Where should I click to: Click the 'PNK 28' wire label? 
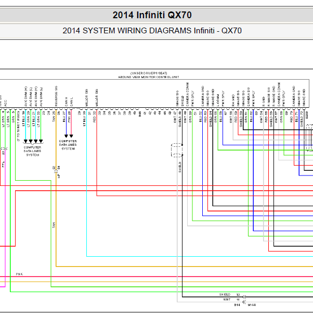[69, 117]
